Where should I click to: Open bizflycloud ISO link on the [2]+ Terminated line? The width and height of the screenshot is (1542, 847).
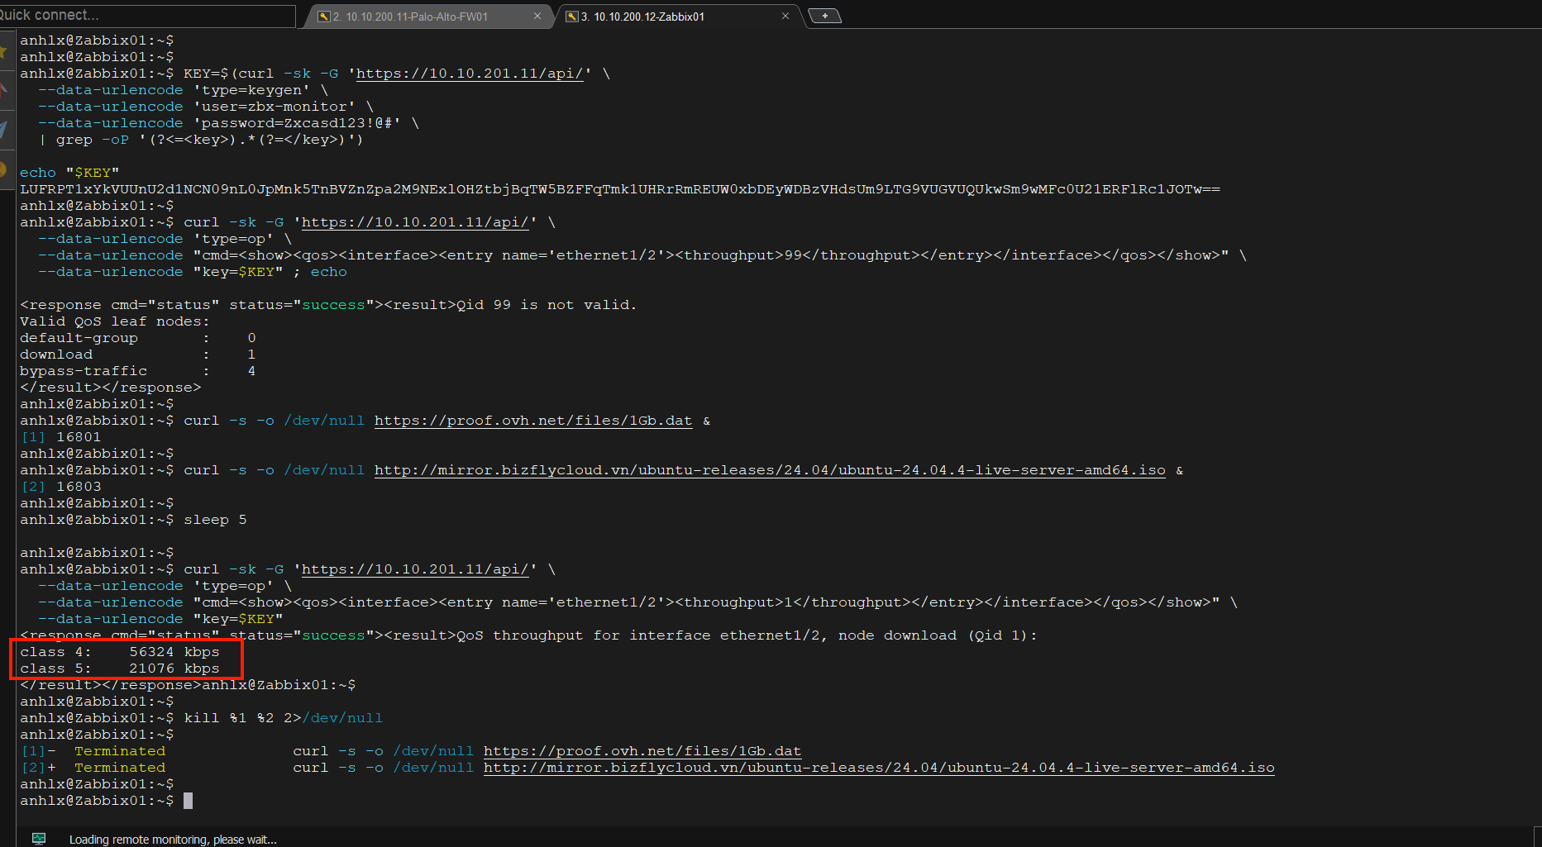tap(879, 768)
